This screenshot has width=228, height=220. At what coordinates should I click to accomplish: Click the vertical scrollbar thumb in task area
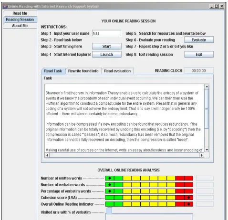(207, 109)
